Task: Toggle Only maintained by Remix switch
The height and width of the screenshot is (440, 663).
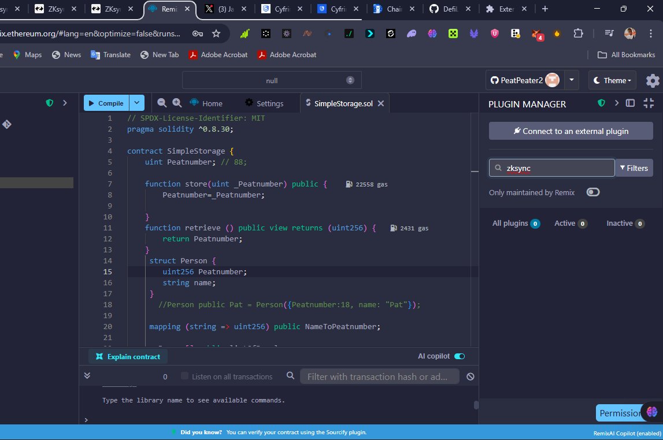Action: tap(593, 192)
